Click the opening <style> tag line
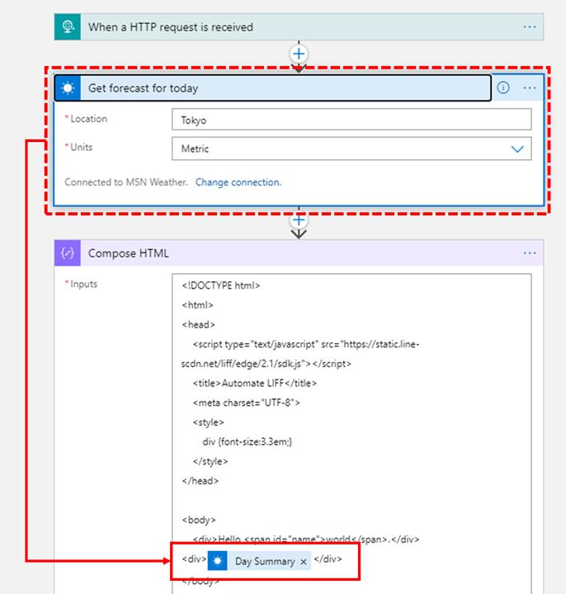The image size is (566, 594). (x=209, y=422)
